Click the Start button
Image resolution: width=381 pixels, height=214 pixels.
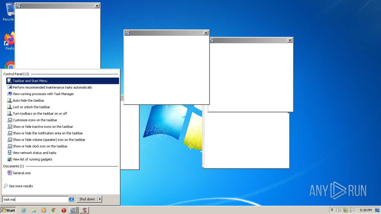8,210
